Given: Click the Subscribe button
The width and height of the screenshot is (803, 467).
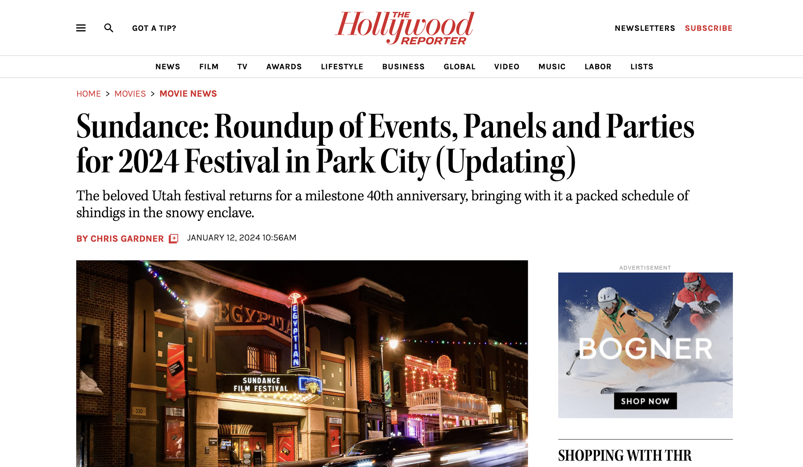Looking at the screenshot, I should [709, 28].
